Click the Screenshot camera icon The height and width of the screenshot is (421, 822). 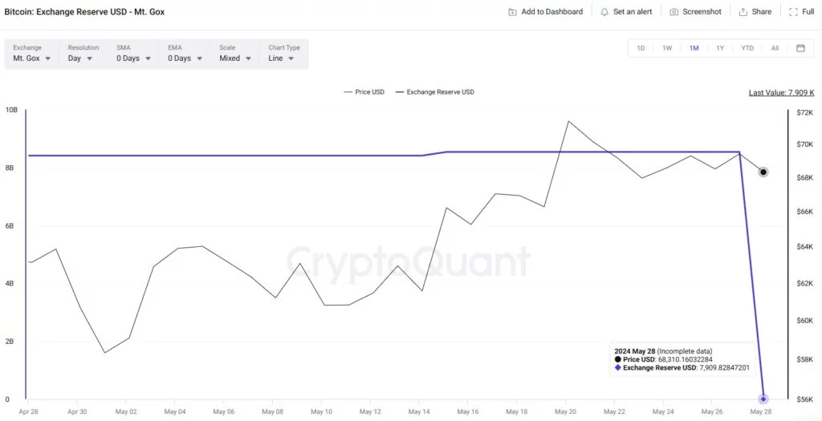[674, 11]
